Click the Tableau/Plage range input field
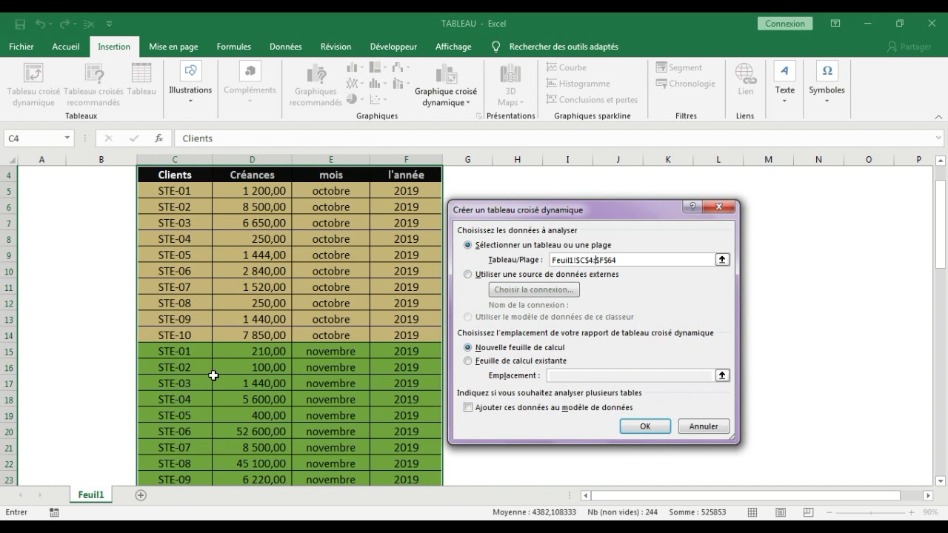Image resolution: width=948 pixels, height=533 pixels. click(632, 260)
